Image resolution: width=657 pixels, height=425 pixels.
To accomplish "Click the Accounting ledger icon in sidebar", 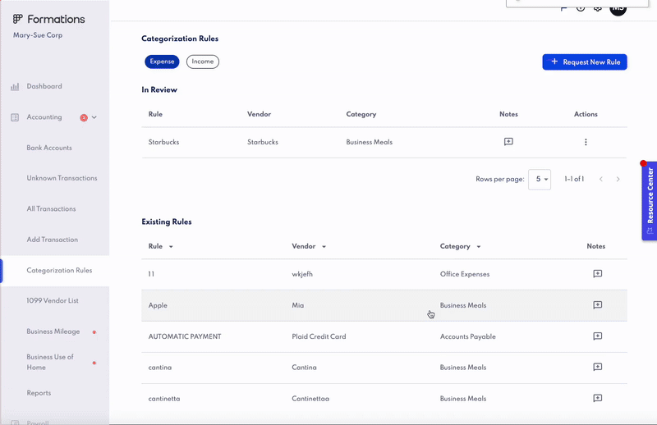I will point(15,117).
